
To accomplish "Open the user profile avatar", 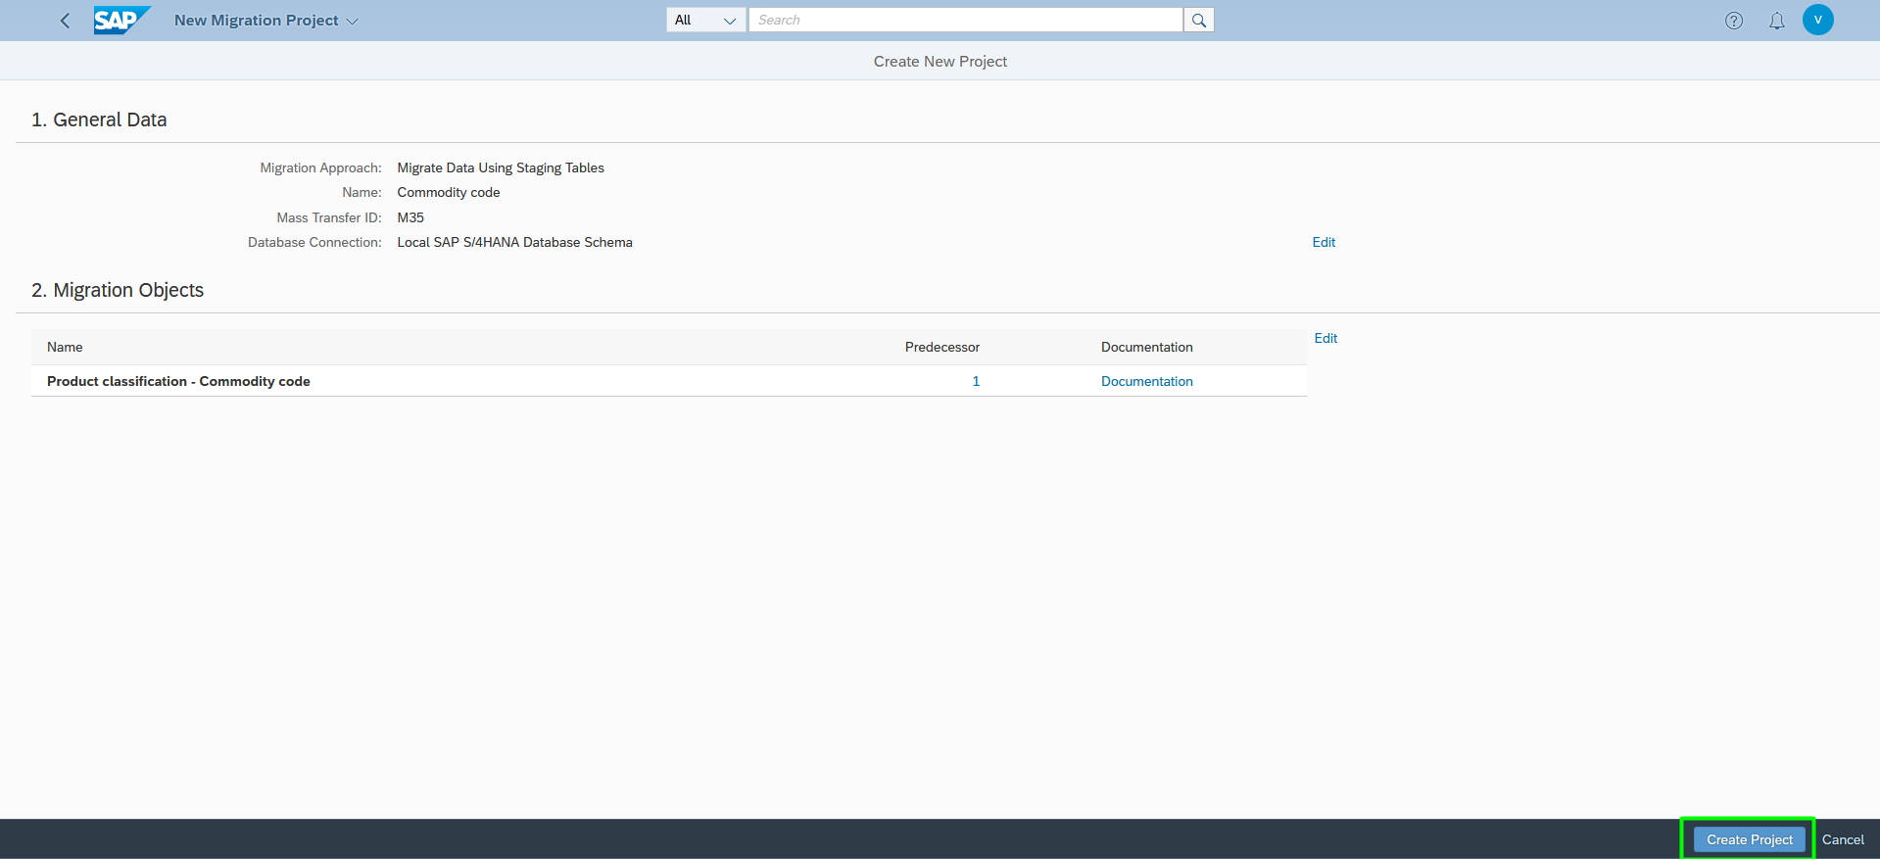I will click(x=1817, y=20).
